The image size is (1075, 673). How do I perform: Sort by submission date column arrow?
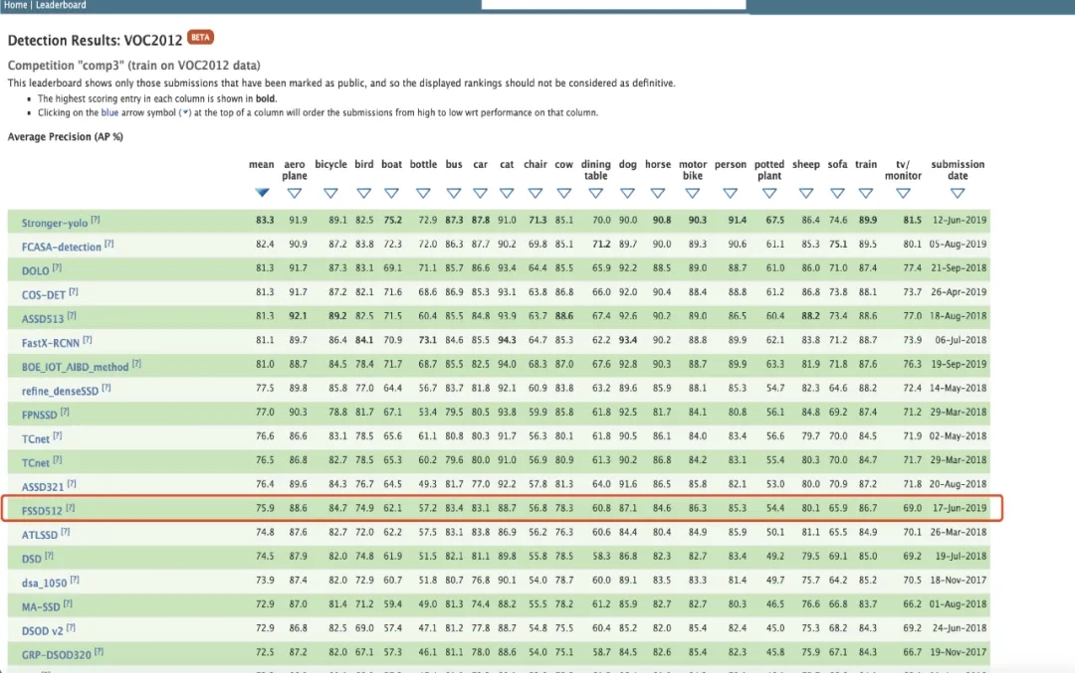click(958, 193)
